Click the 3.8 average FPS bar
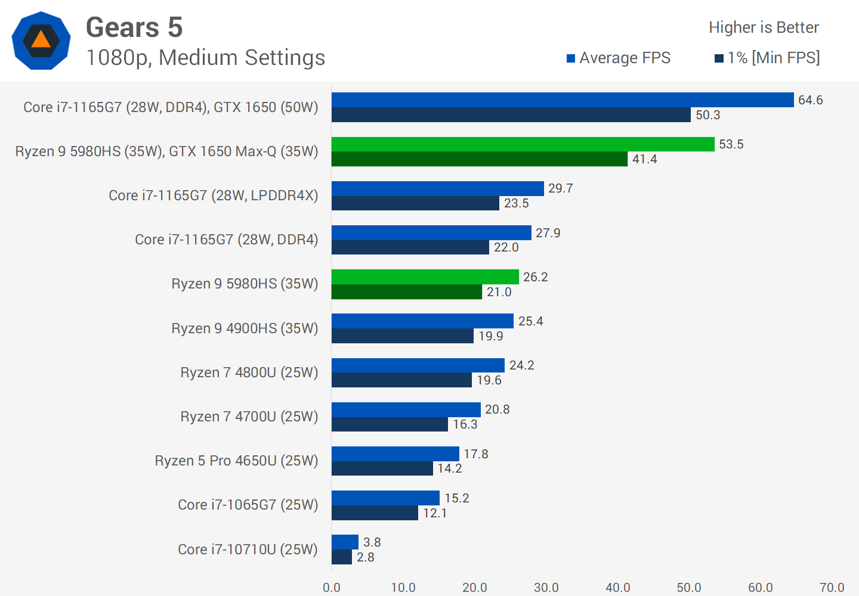The width and height of the screenshot is (859, 596). click(345, 542)
